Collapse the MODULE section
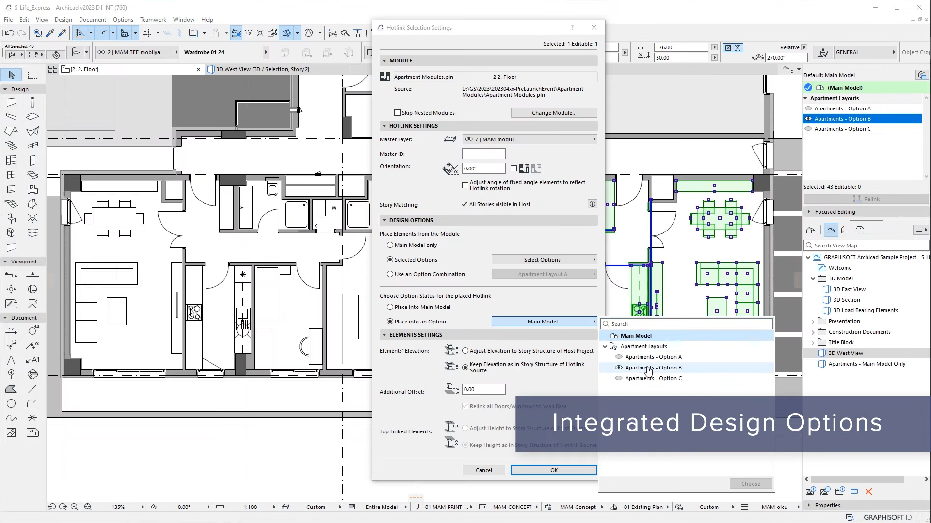931x523 pixels. [x=385, y=61]
